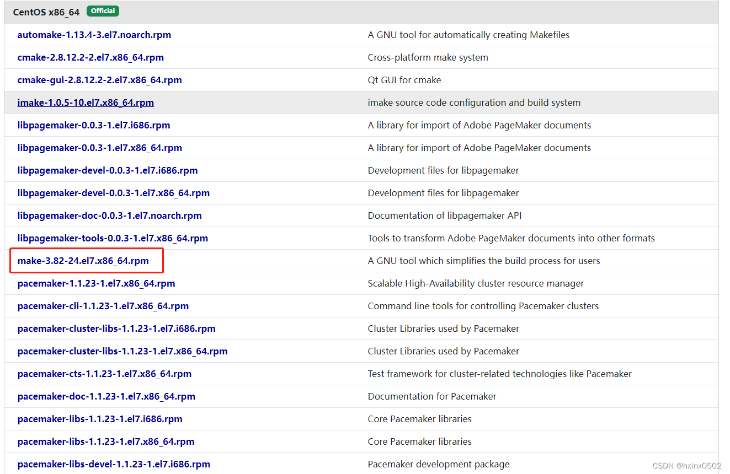Image resolution: width=730 pixels, height=474 pixels.
Task: Select 'Command line tools for controlling Pacemaker clusters'
Action: [x=483, y=306]
